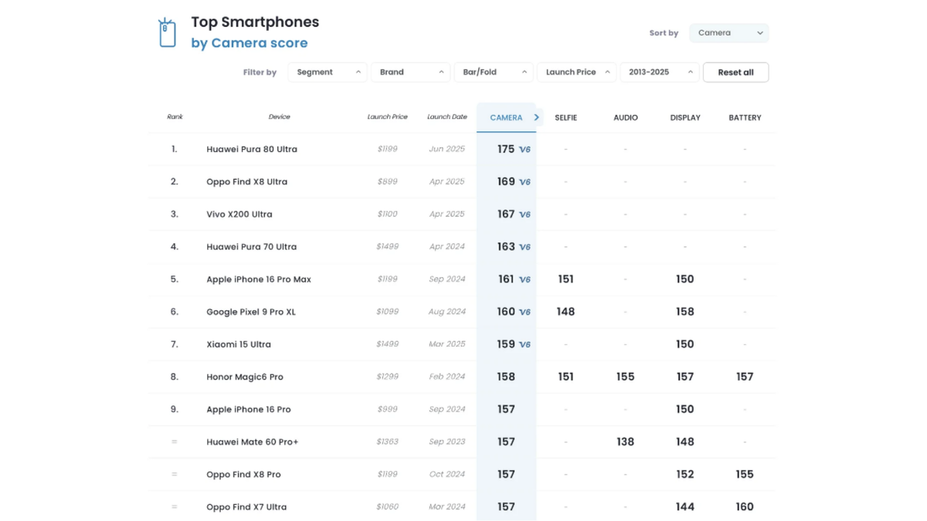The height and width of the screenshot is (521, 927).
Task: Click the $1363 launch price
Action: [387, 441]
